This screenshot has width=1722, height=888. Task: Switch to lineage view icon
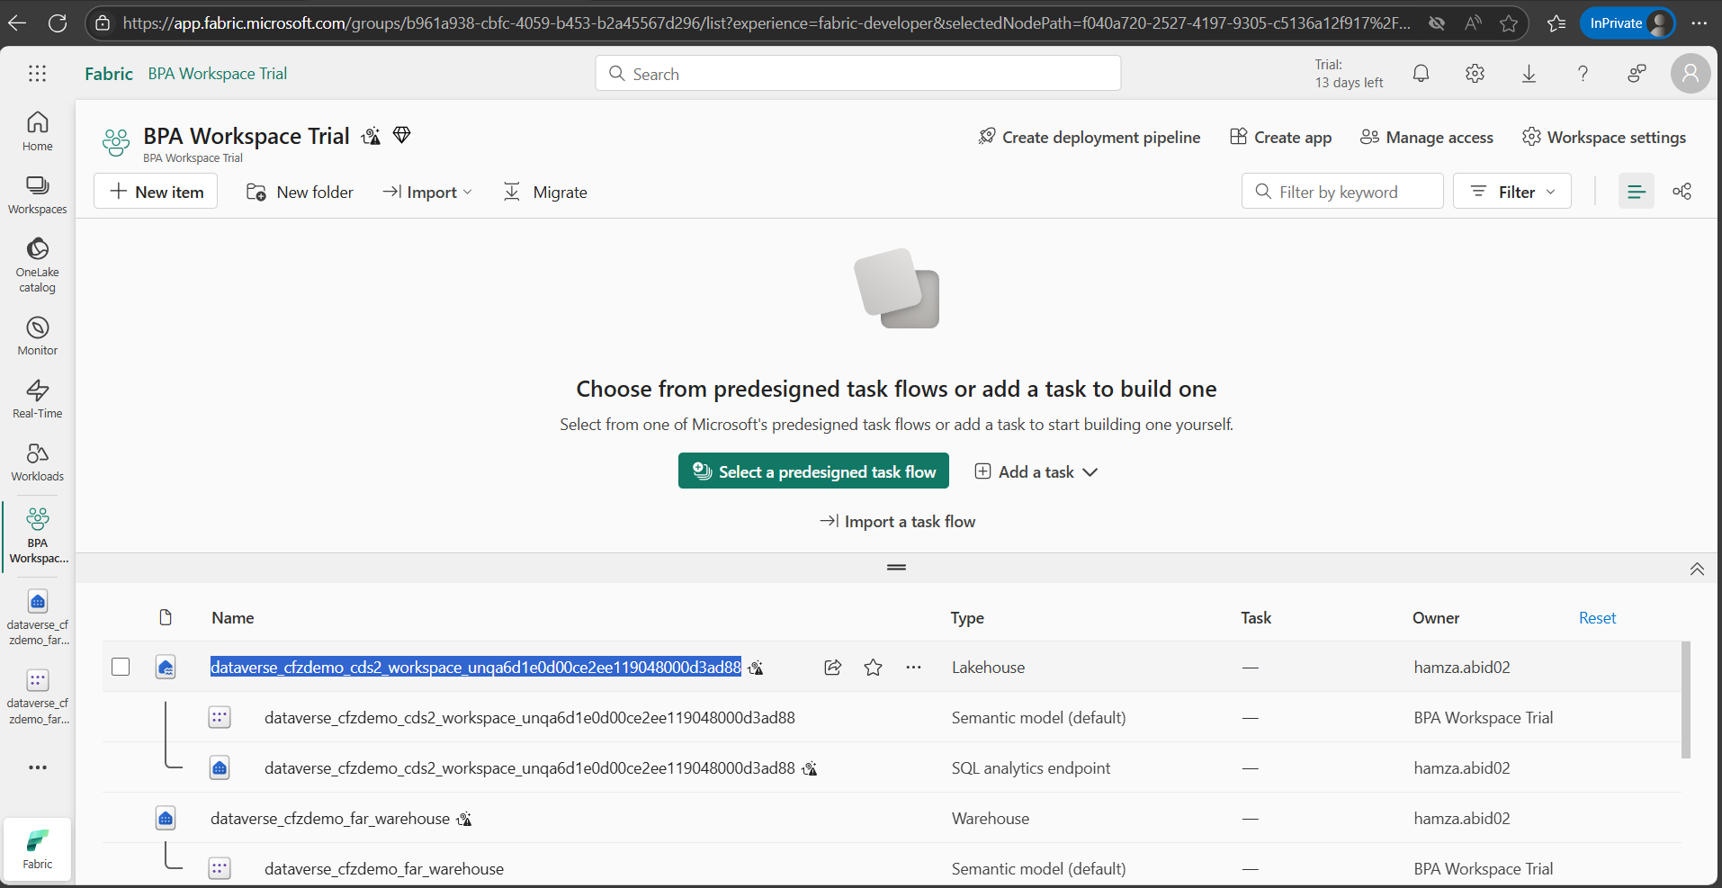point(1682,192)
